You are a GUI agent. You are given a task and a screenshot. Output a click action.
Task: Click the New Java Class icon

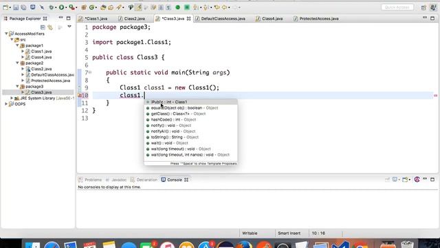[91, 8]
